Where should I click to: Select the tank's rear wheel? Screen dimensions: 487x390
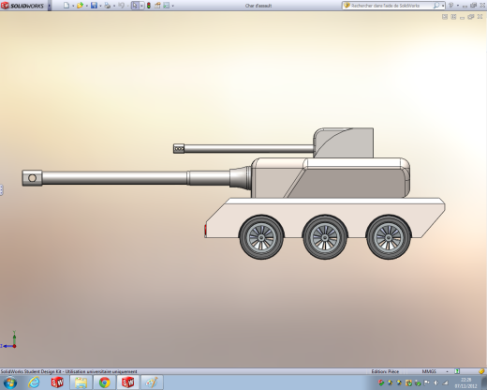tap(389, 237)
